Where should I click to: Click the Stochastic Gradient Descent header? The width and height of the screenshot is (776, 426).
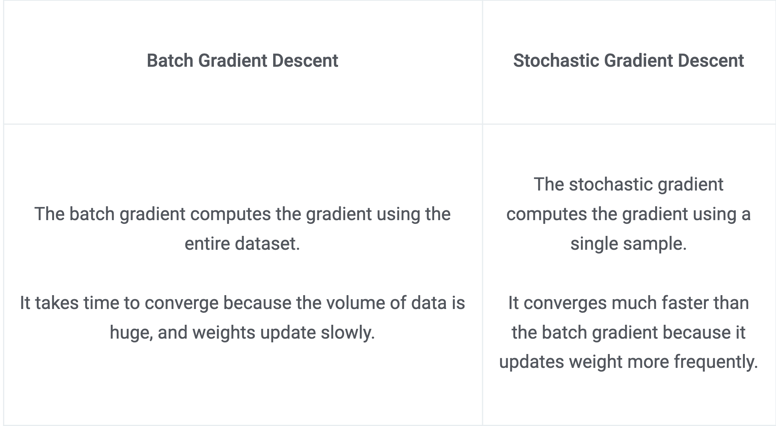pos(629,61)
